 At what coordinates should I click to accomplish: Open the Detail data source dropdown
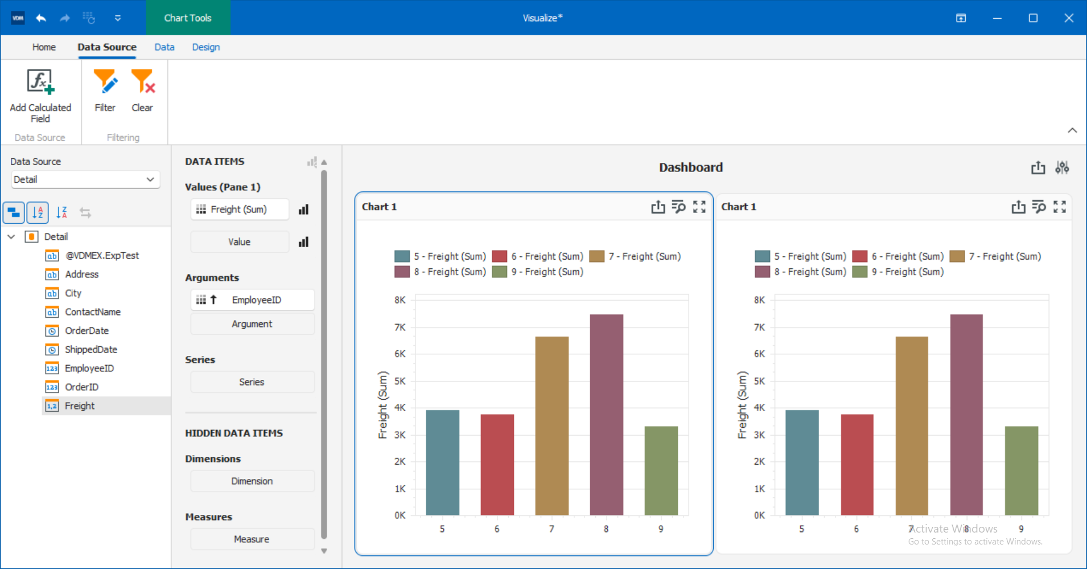pos(150,179)
